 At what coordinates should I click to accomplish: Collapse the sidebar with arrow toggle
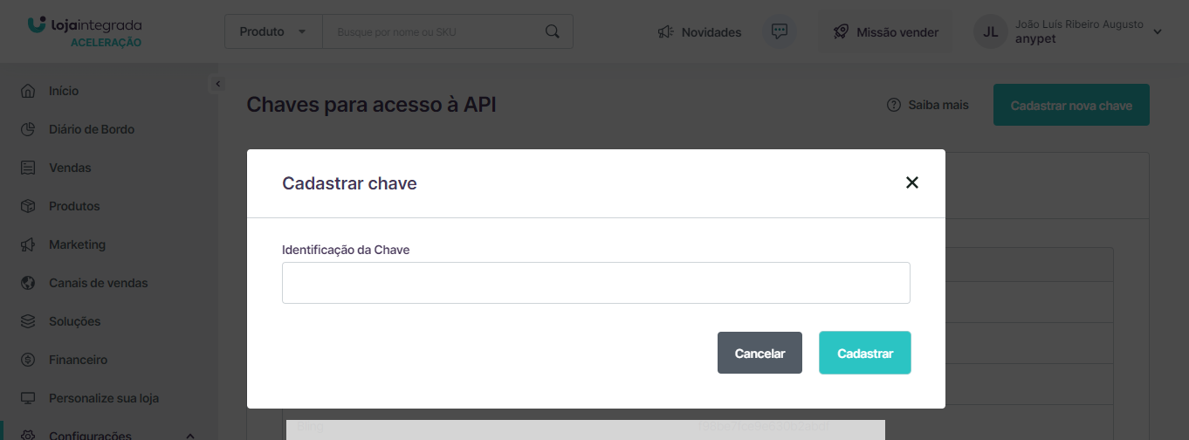point(218,84)
